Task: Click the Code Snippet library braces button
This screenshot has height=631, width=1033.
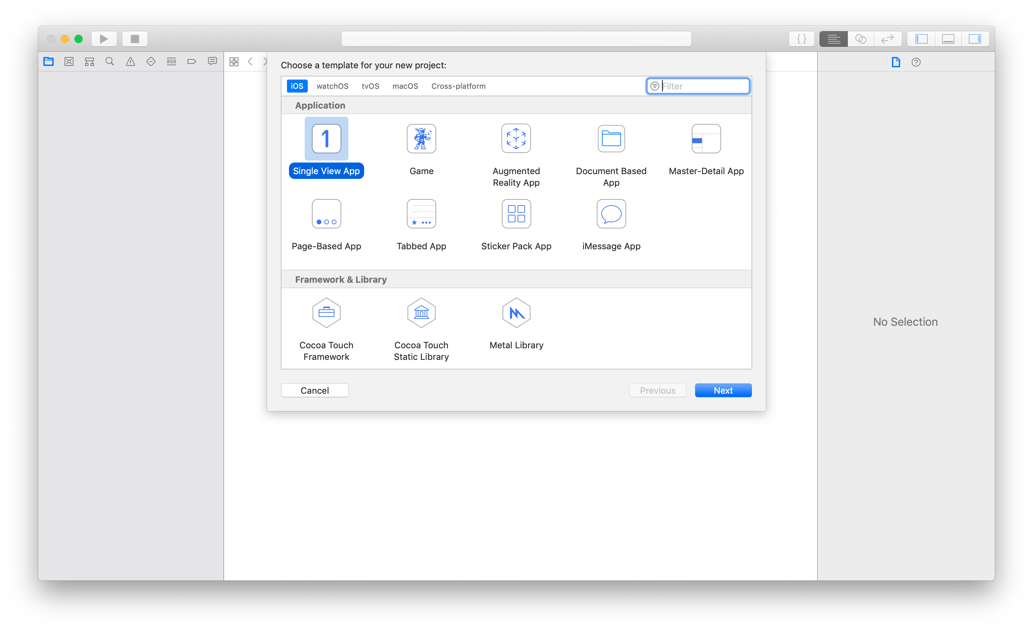Action: pos(801,39)
